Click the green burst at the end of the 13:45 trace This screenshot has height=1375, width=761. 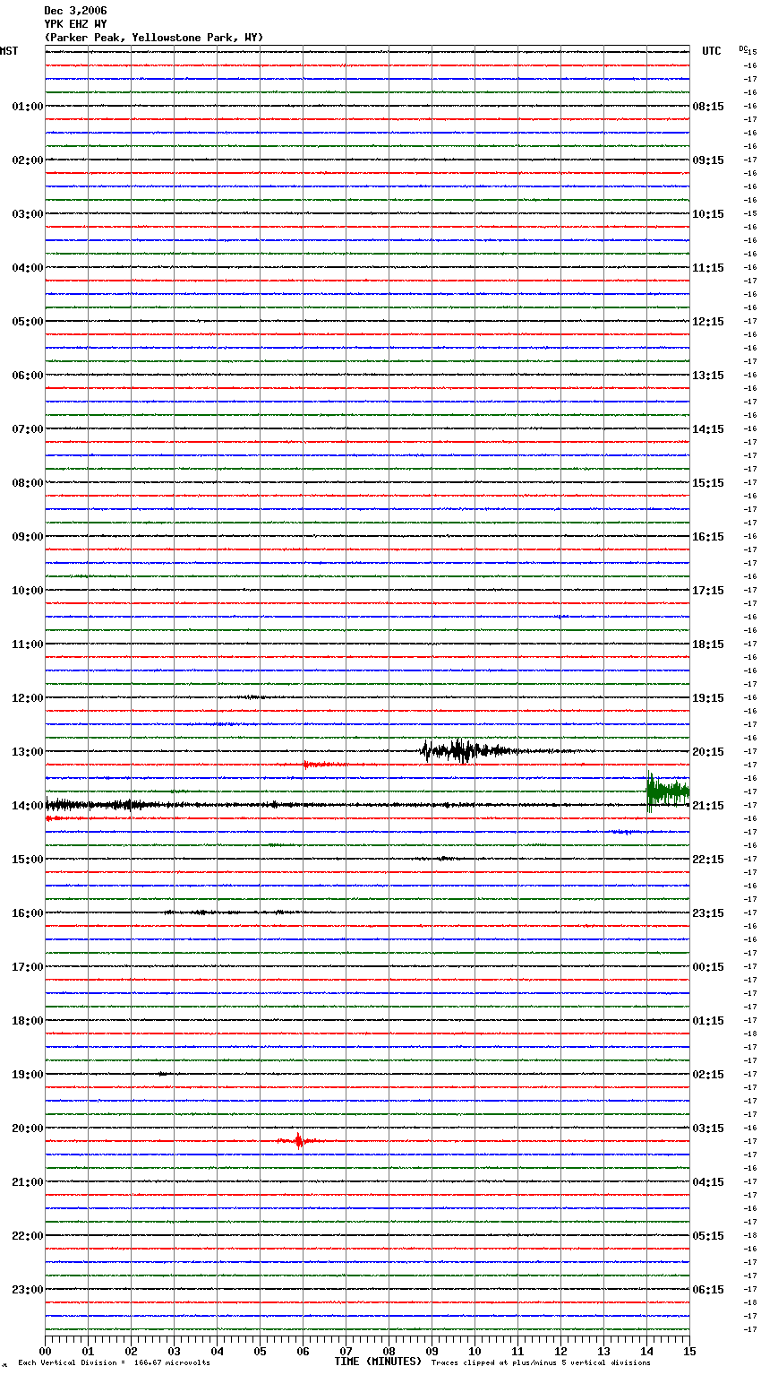pos(668,791)
